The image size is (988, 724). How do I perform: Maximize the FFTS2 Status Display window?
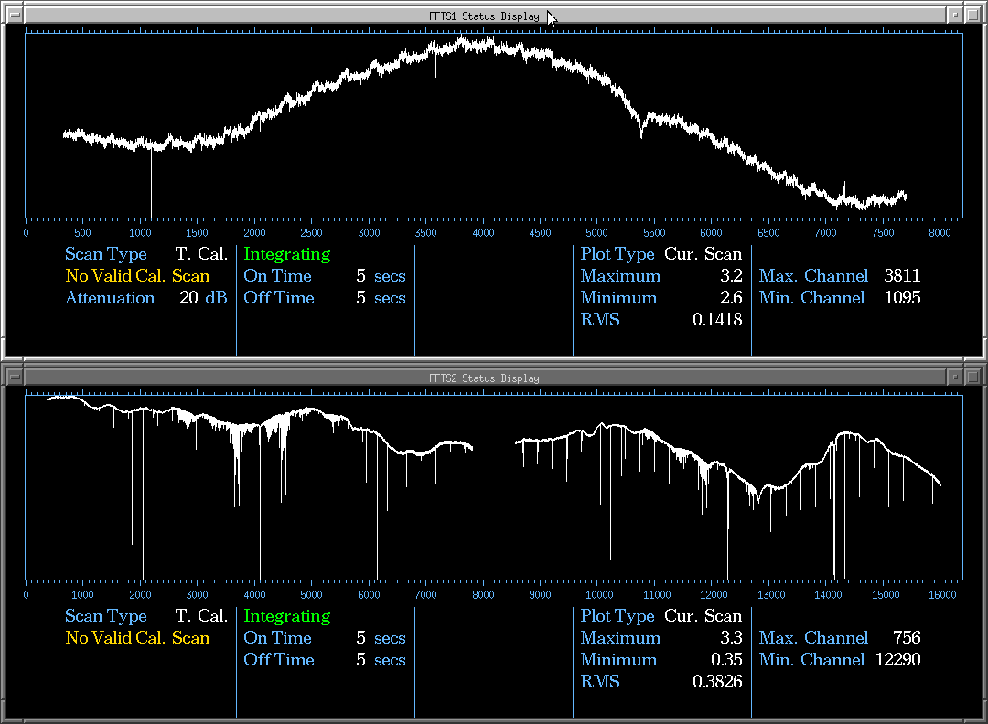click(973, 378)
